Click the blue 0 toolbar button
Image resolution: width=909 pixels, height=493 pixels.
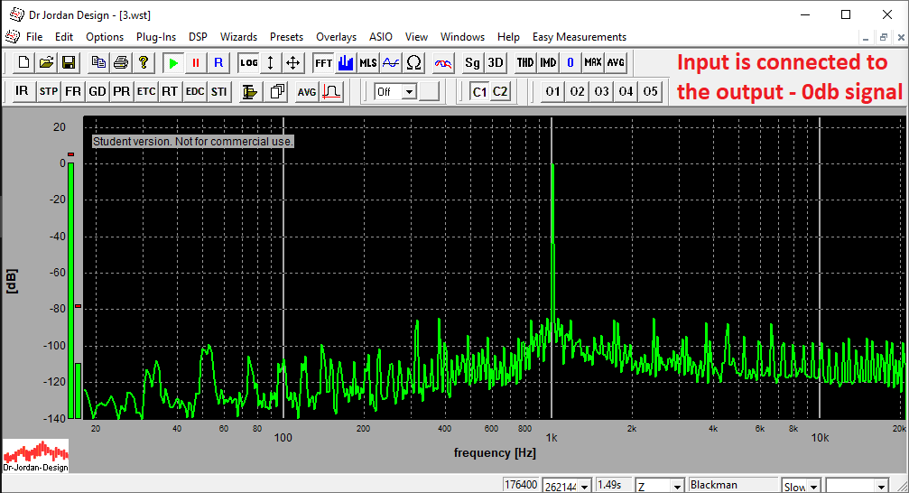(570, 62)
